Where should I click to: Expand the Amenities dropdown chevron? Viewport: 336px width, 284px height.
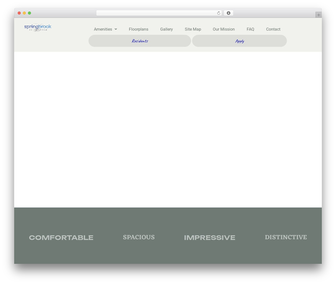pyautogui.click(x=116, y=29)
